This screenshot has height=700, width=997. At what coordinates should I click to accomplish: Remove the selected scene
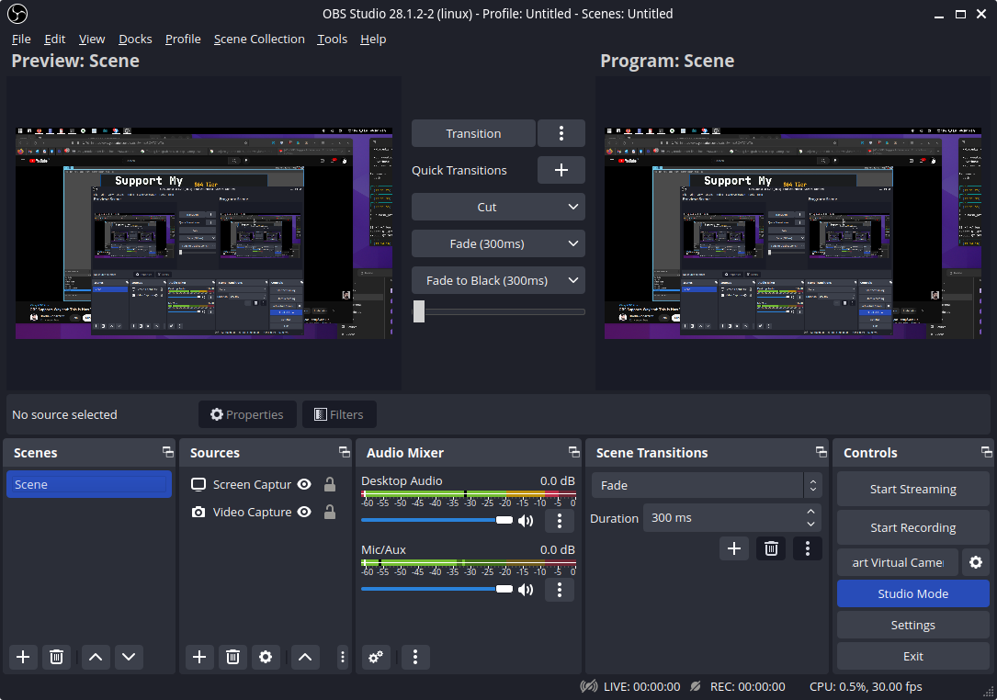coord(56,657)
